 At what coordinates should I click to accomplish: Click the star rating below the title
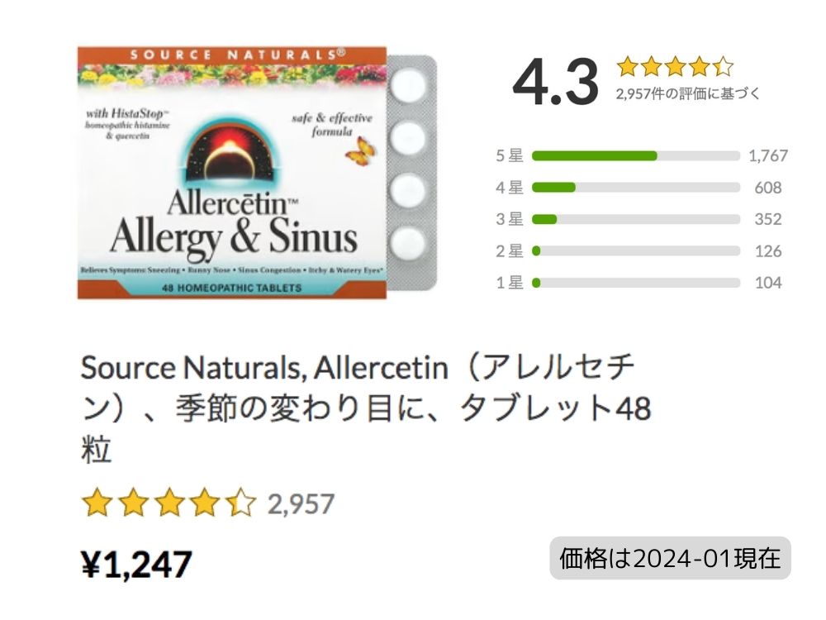coord(169,503)
